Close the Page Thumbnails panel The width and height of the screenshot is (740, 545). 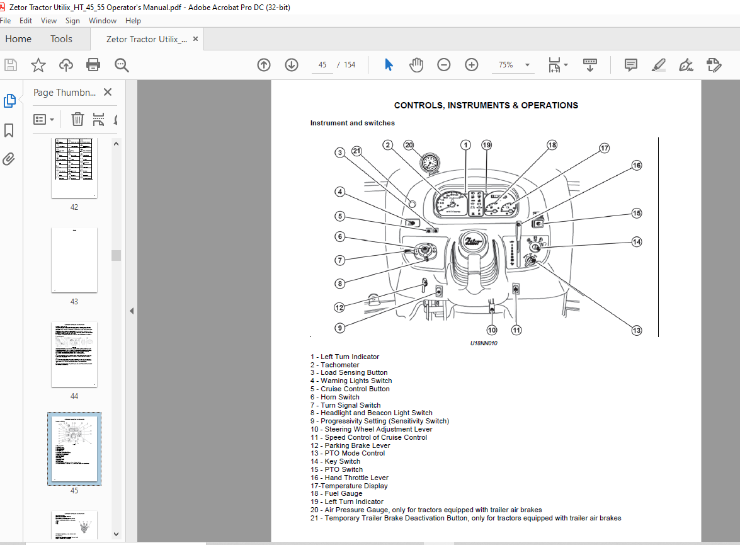108,92
